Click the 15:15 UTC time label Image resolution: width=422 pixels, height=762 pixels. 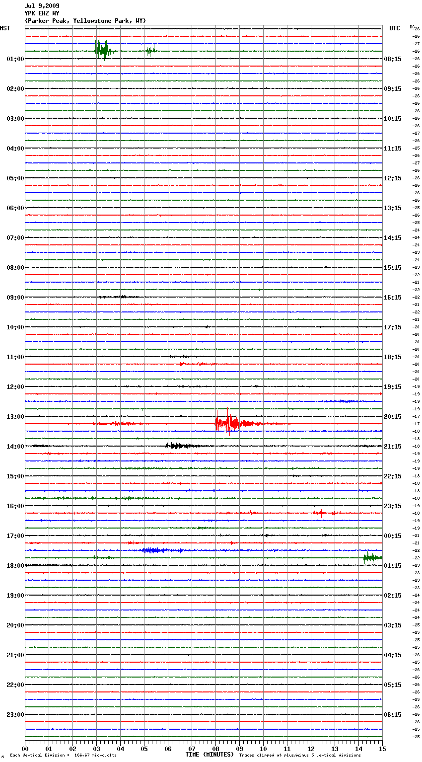(393, 268)
